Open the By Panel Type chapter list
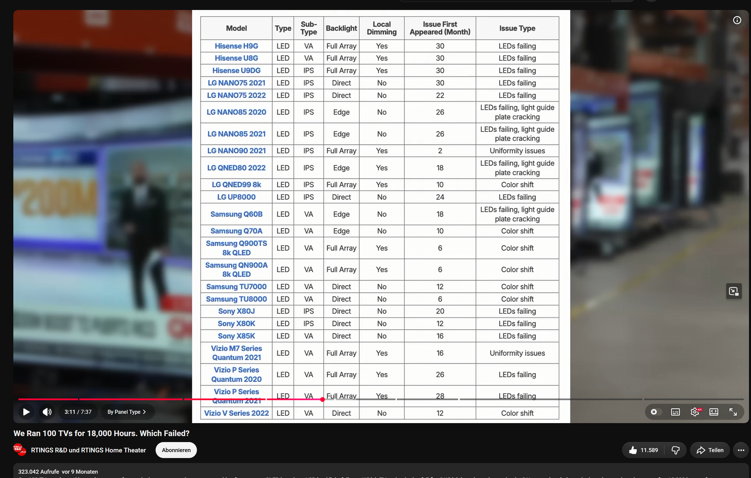Screen dimensions: 751x478 click(x=127, y=412)
